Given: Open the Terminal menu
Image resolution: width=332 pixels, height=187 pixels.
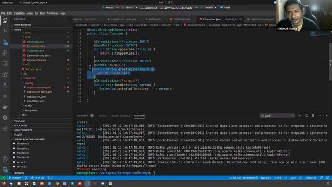Looking at the screenshot, I should point(52,14).
